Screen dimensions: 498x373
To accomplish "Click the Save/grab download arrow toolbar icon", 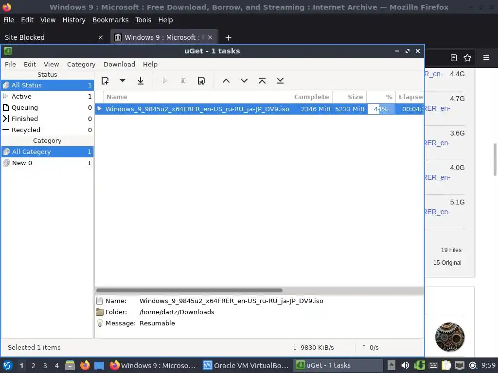I will tap(141, 81).
